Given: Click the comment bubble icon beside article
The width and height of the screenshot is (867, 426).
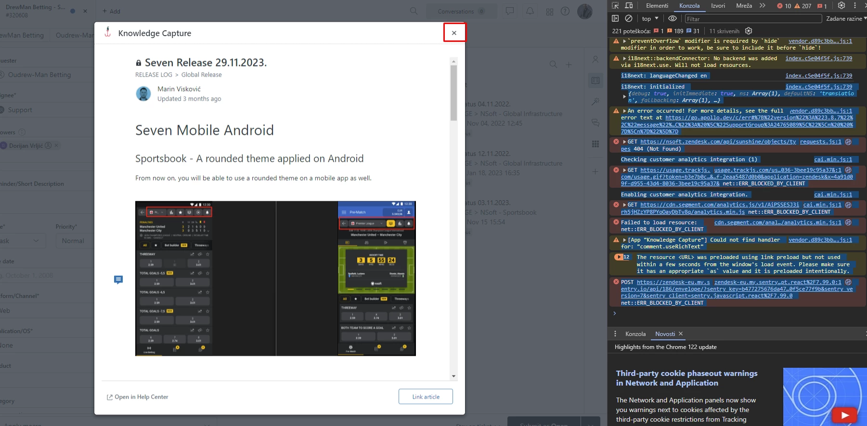Looking at the screenshot, I should (118, 280).
